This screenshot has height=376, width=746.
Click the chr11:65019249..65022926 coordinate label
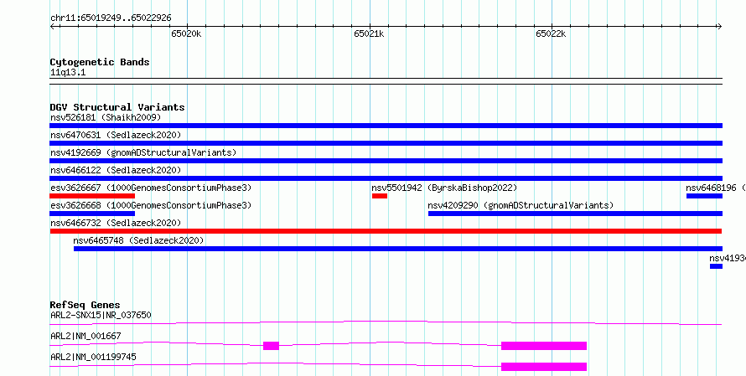111,18
